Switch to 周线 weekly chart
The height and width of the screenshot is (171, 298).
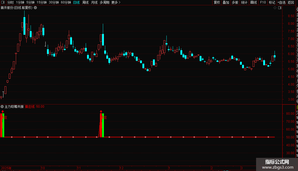pos(85,2)
